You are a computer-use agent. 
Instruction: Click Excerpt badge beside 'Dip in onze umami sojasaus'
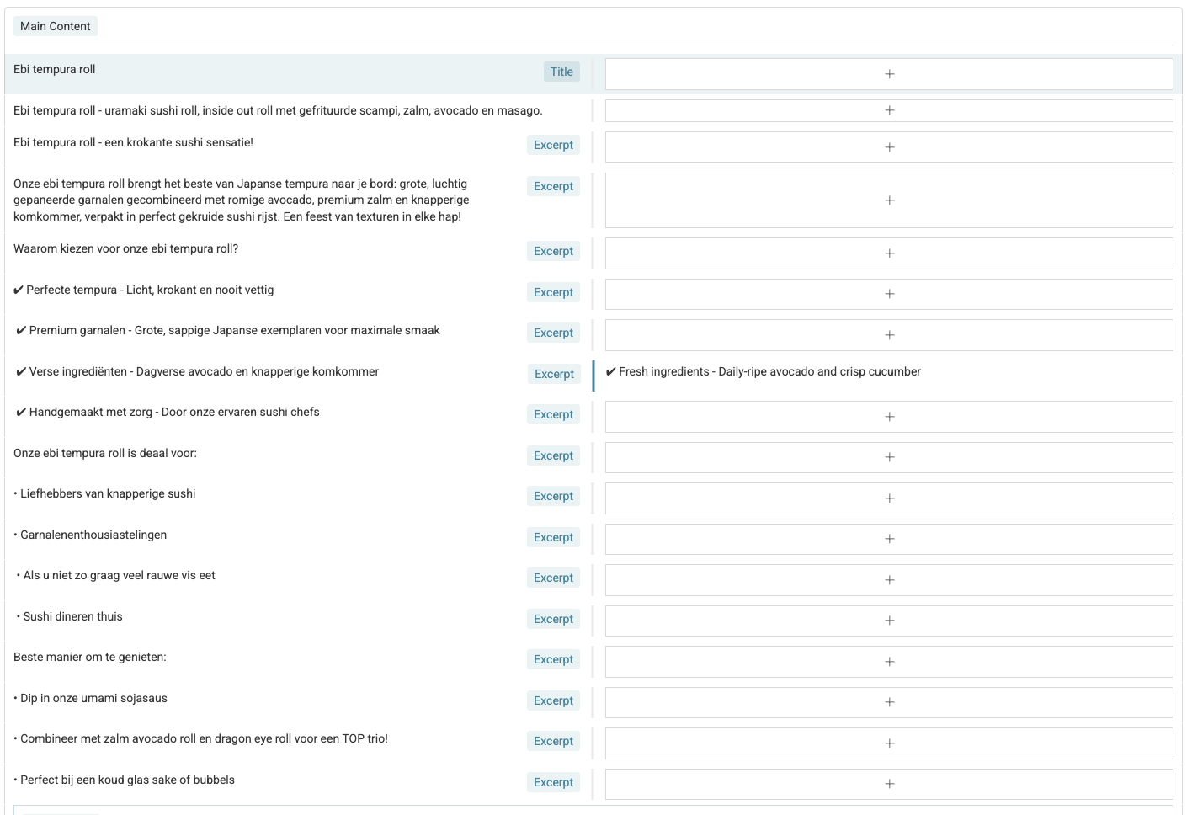(553, 700)
